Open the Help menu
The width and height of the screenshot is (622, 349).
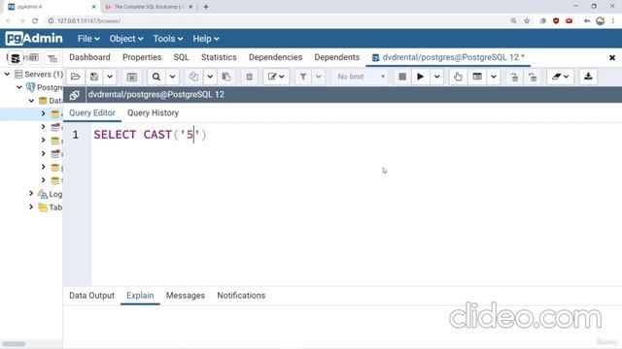pyautogui.click(x=205, y=39)
